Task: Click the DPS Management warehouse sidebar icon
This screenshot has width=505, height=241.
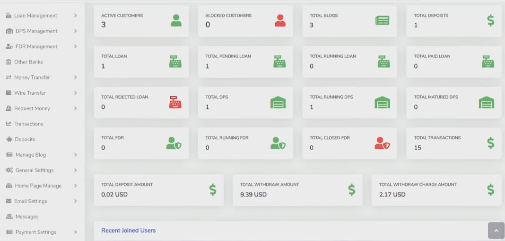Action: coord(9,31)
